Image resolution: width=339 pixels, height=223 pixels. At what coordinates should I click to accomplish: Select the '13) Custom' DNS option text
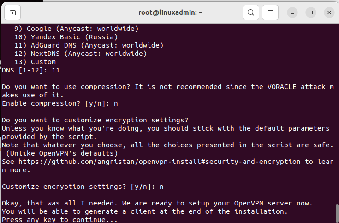click(35, 62)
